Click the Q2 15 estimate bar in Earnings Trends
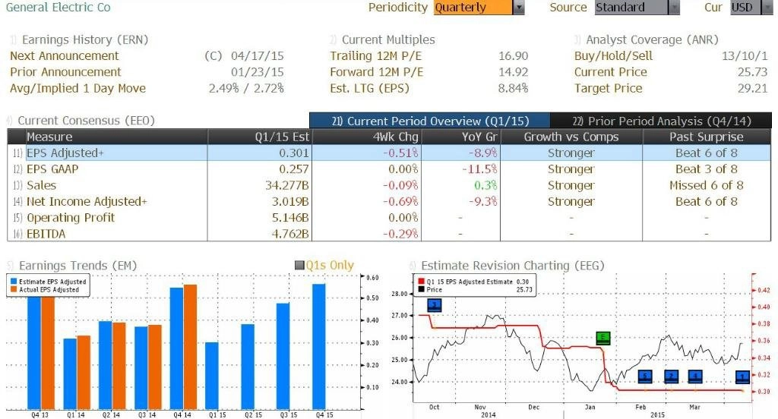Viewport: 778px width, 419px height. pyautogui.click(x=248, y=367)
